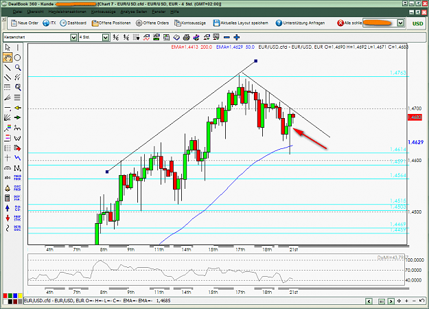The width and height of the screenshot is (429, 309).
Task: Click the red 1,4683 price label
Action: point(415,117)
